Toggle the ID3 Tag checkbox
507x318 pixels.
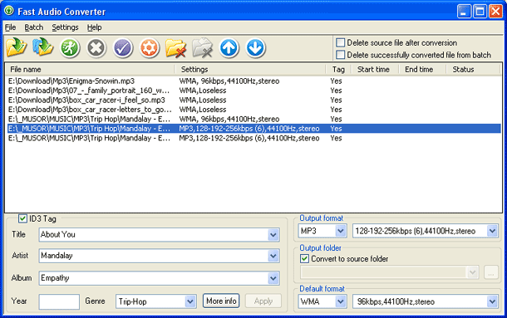click(22, 219)
